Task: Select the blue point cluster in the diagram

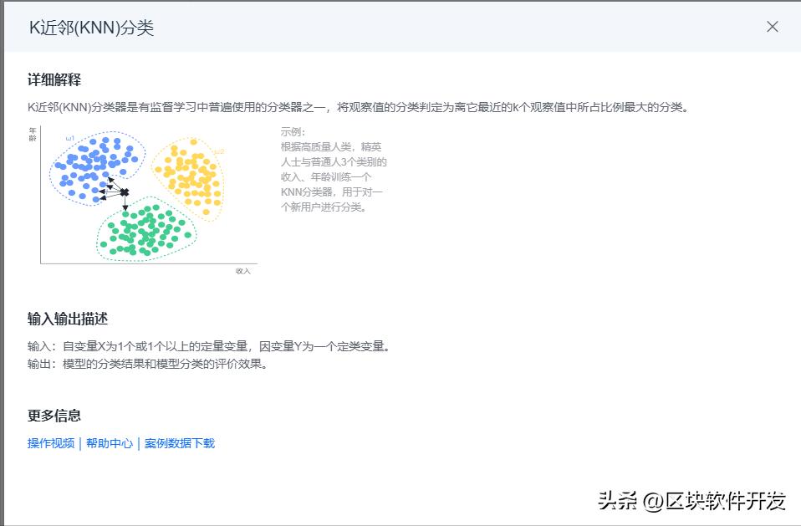Action: (x=92, y=163)
